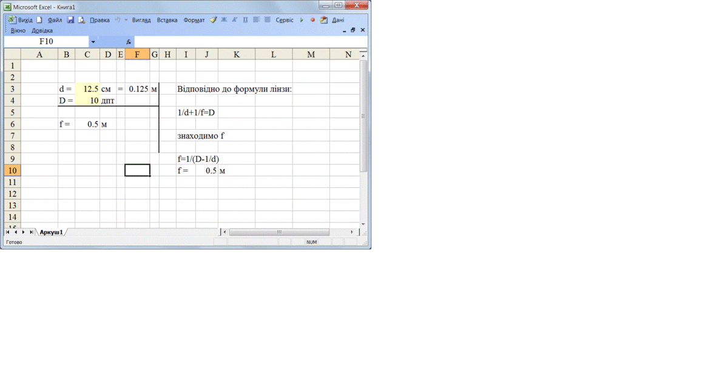Open the Сервіс menu
Image resolution: width=728 pixels, height=374 pixels.
coord(284,20)
